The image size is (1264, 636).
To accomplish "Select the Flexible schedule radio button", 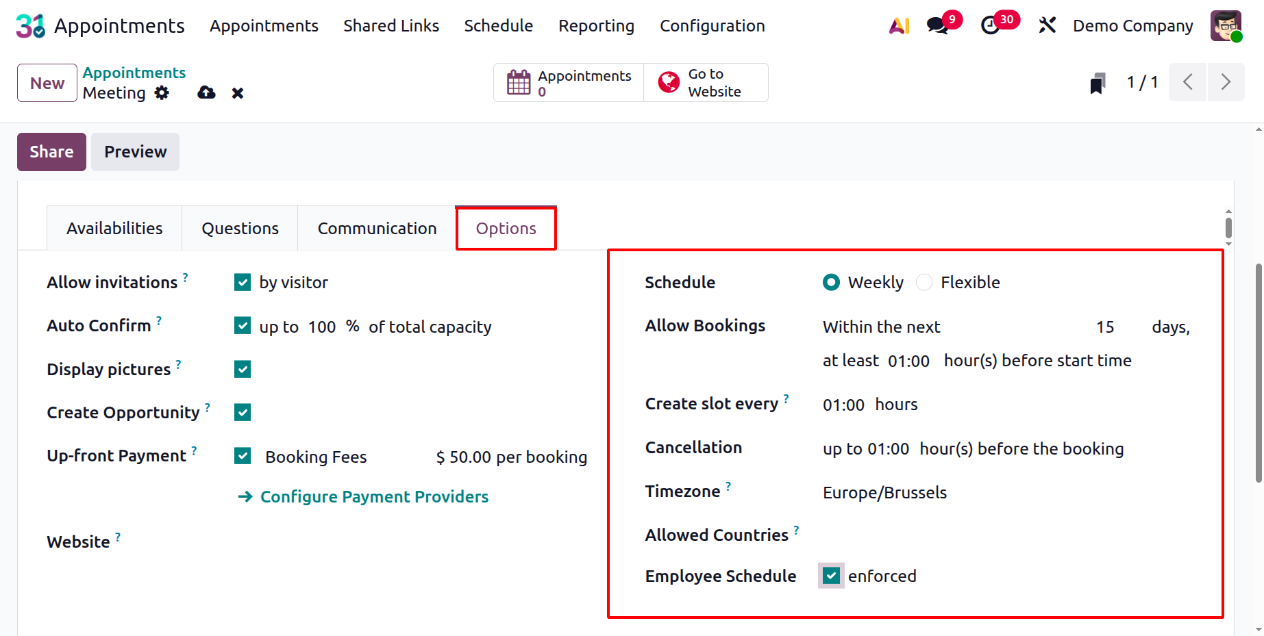I will pos(924,282).
